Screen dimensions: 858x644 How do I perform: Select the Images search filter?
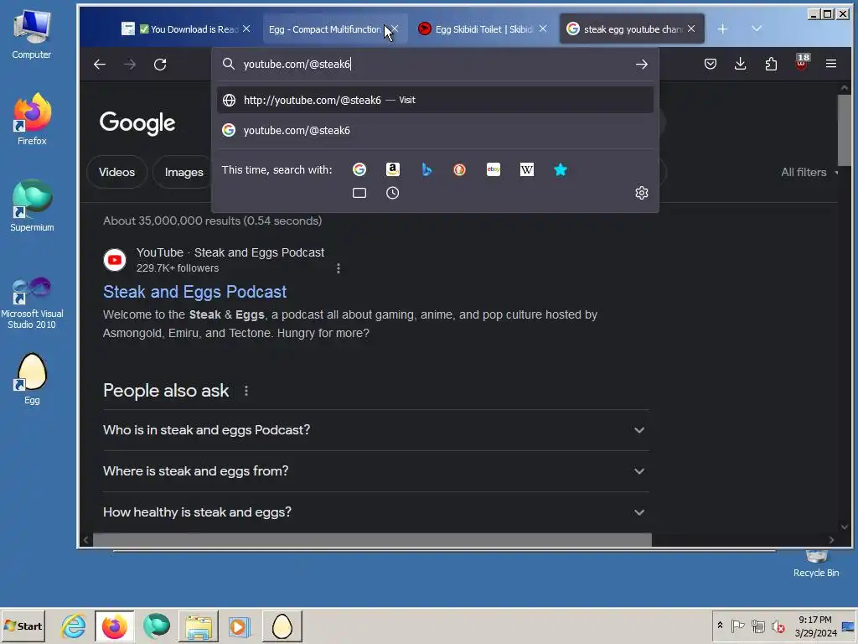[183, 173]
